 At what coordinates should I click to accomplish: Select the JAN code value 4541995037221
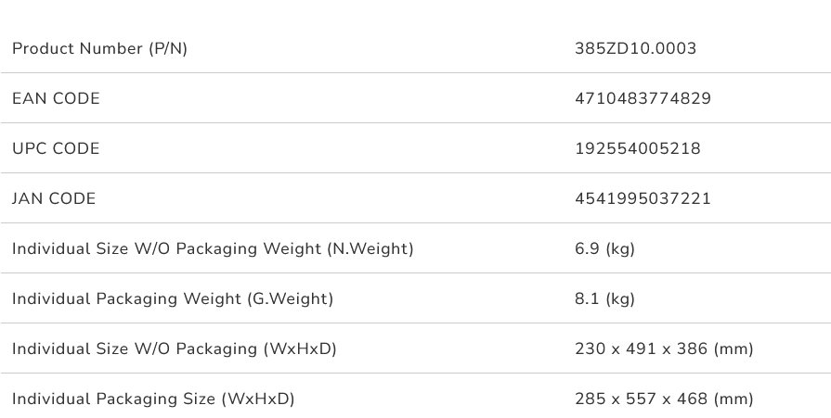(x=642, y=198)
